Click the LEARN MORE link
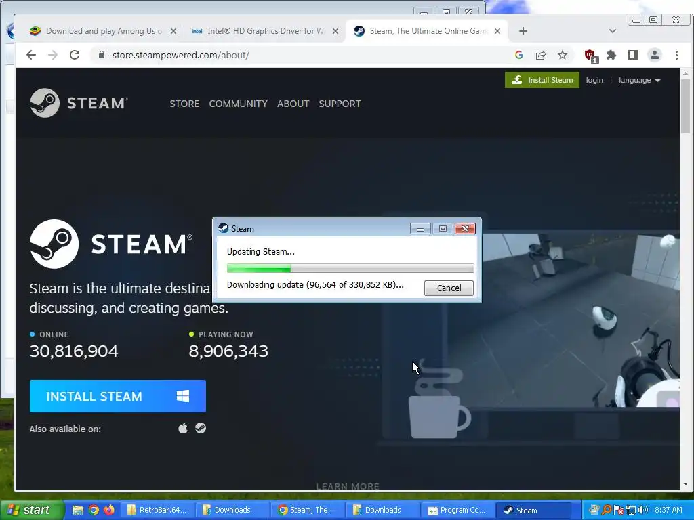The width and height of the screenshot is (694, 520). (x=348, y=486)
